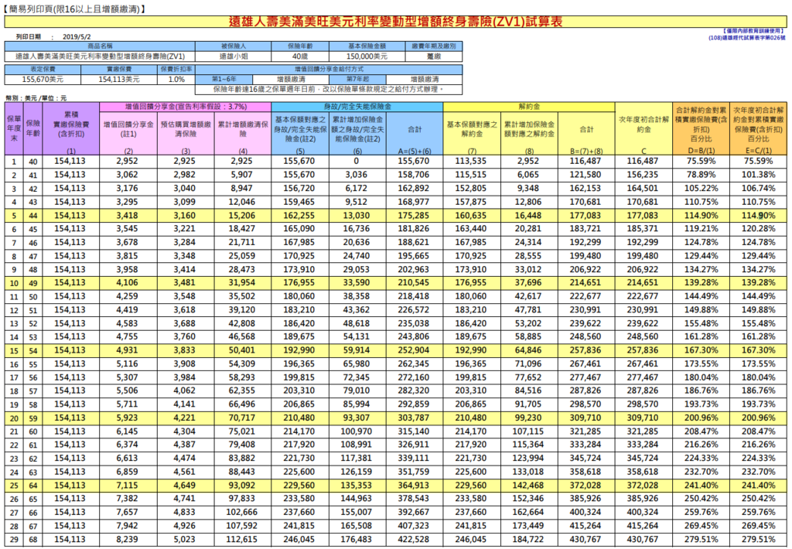Select the value 326,911 in year 22
The width and height of the screenshot is (792, 549).
pos(414,445)
